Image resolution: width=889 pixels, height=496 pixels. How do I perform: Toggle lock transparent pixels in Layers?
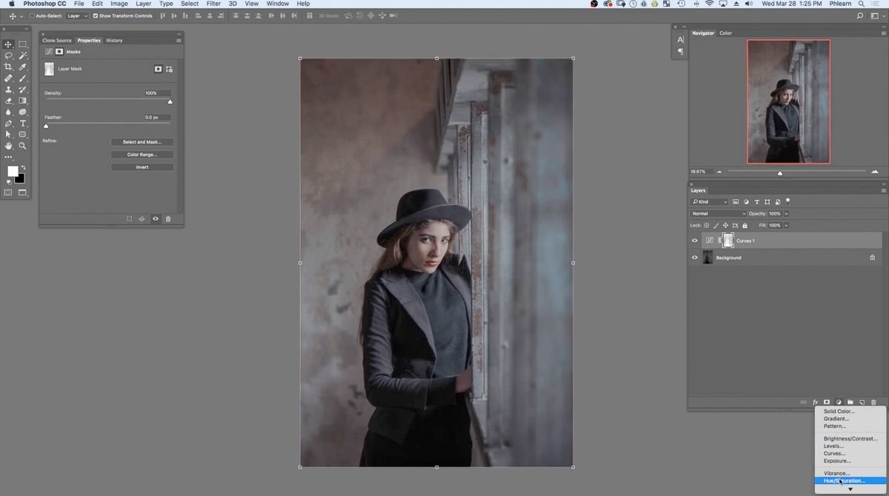coord(707,225)
